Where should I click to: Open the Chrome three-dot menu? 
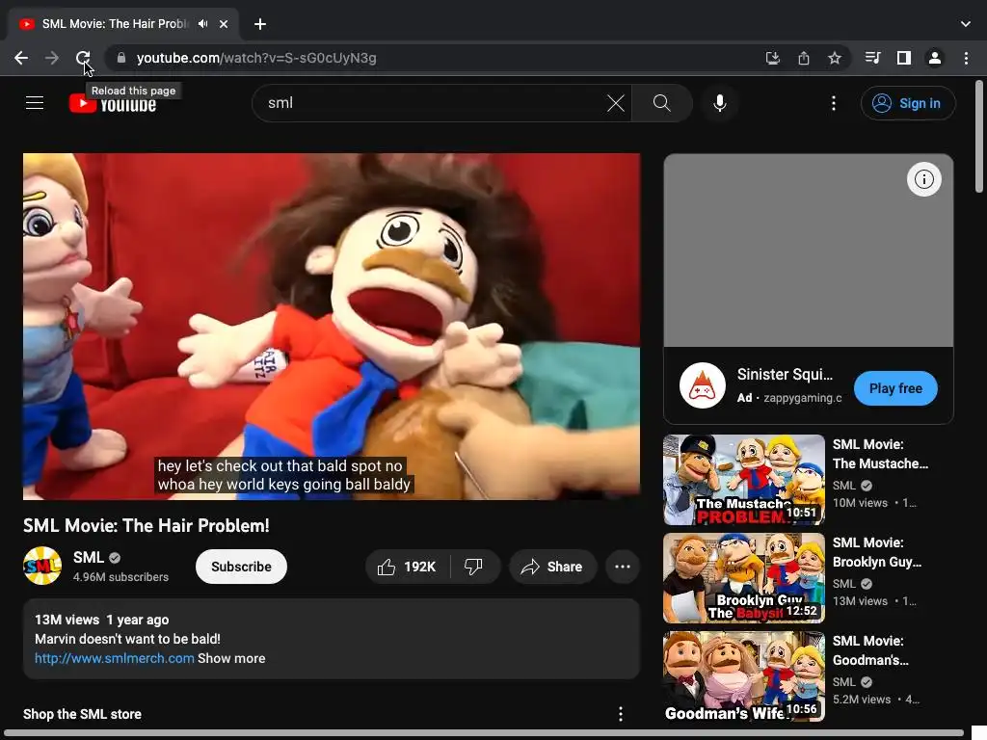[x=966, y=58]
